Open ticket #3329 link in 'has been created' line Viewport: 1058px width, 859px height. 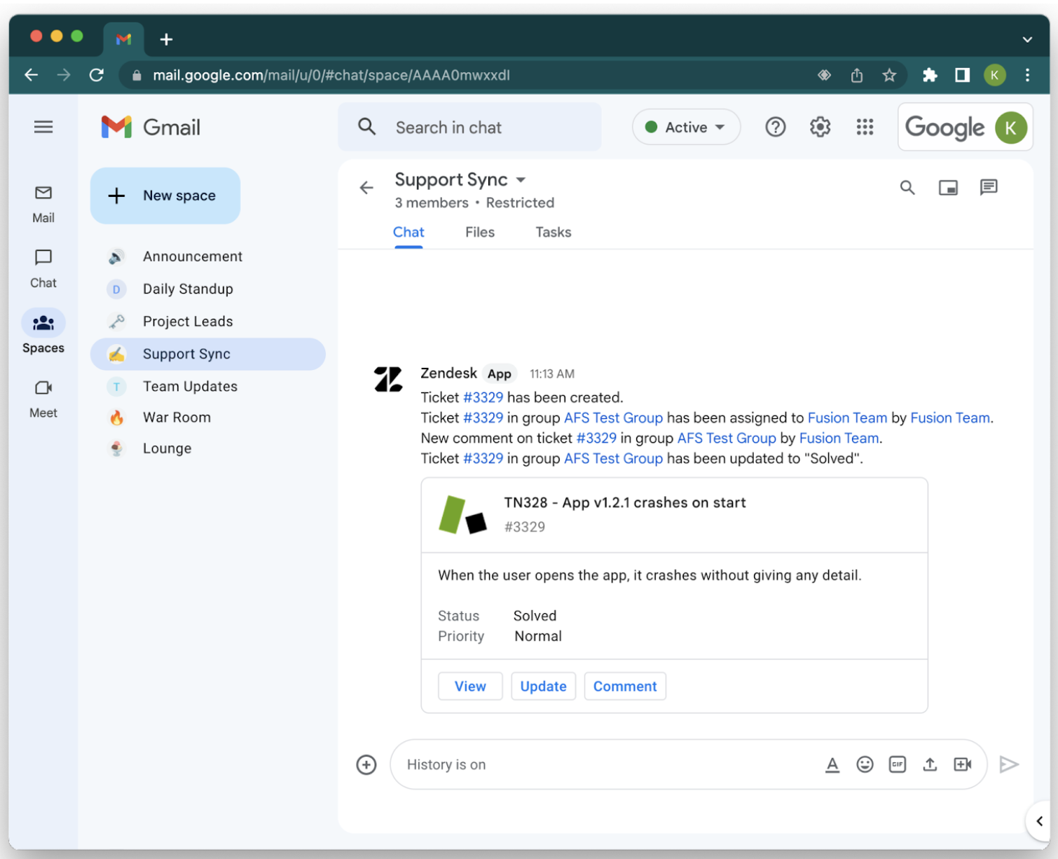pos(483,397)
